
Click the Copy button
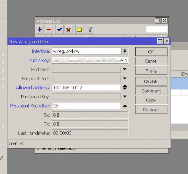[151, 100]
